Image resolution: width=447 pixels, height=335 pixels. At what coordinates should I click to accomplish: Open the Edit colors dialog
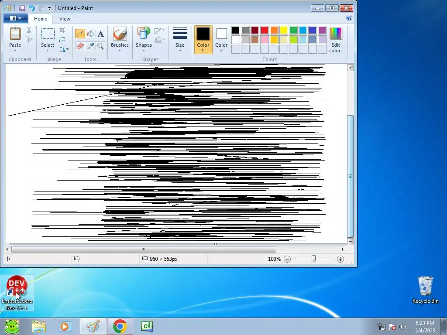(x=336, y=40)
